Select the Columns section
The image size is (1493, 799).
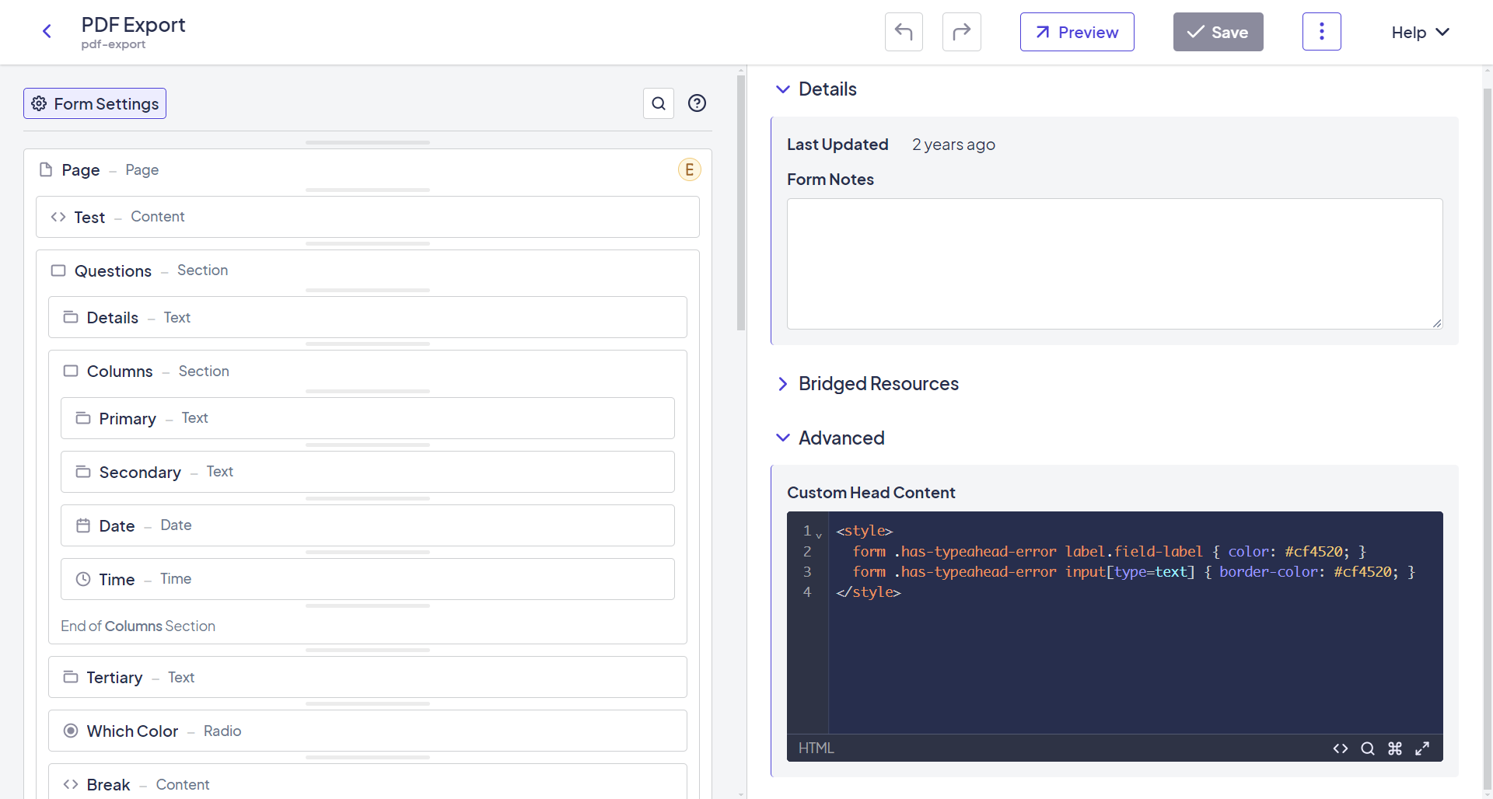click(368, 371)
